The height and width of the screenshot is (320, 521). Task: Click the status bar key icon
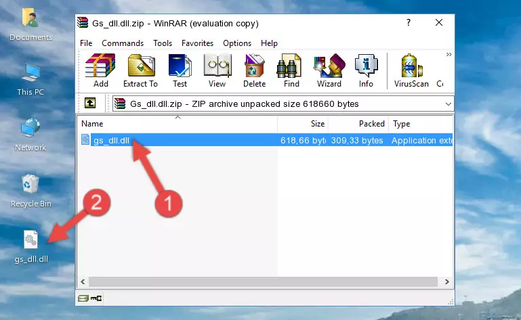[96, 298]
